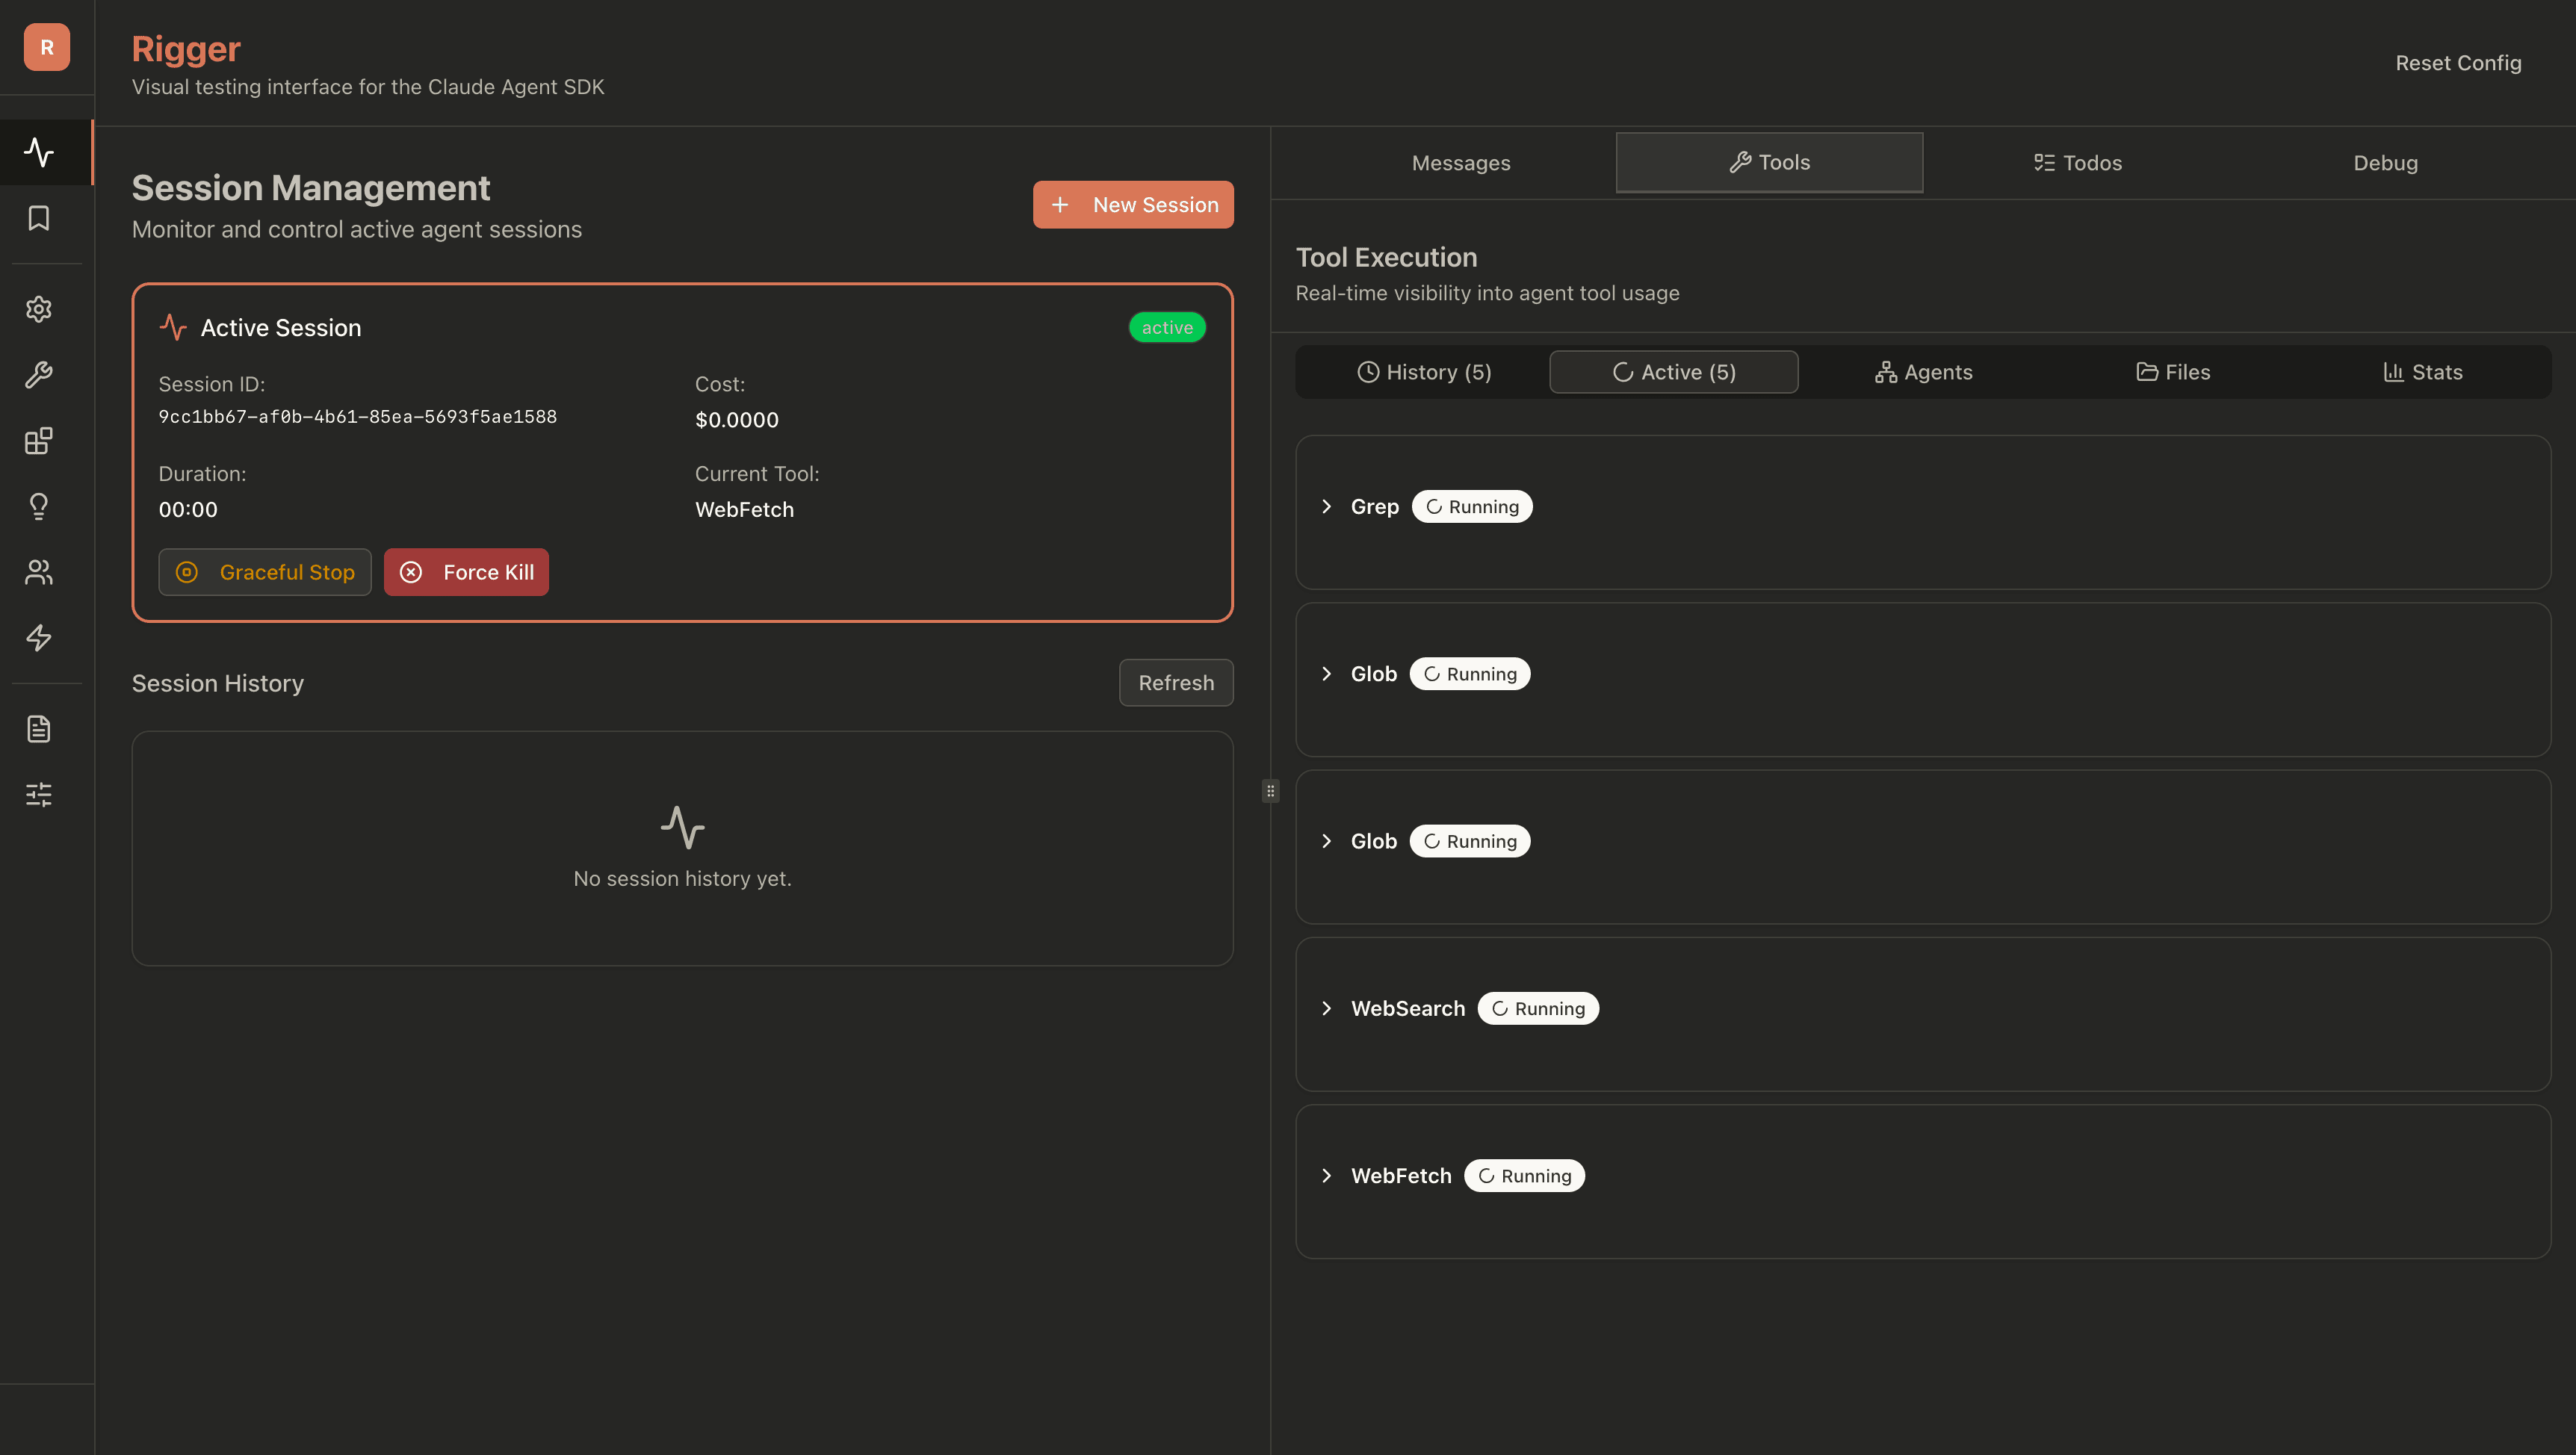Click the X circle icon in Force Kill
Screen dimensions: 2576x1455
tap(411, 572)
